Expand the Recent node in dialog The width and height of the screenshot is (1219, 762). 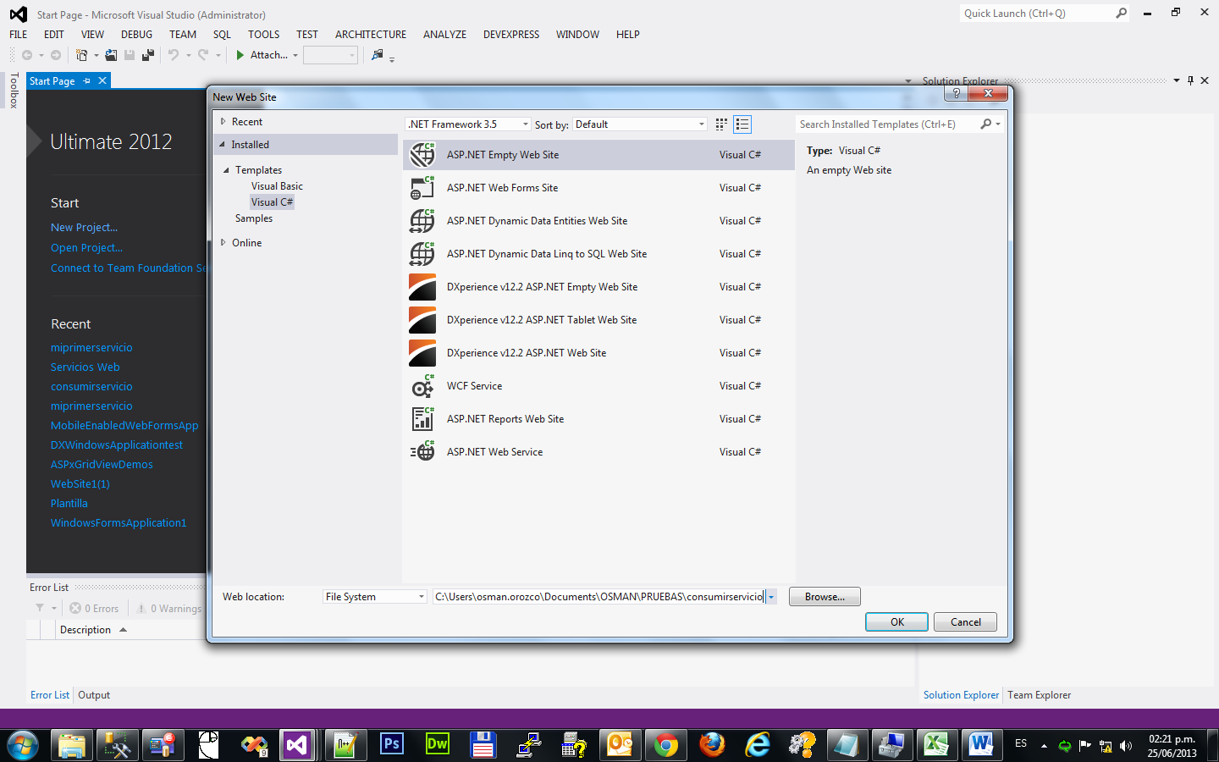[223, 122]
